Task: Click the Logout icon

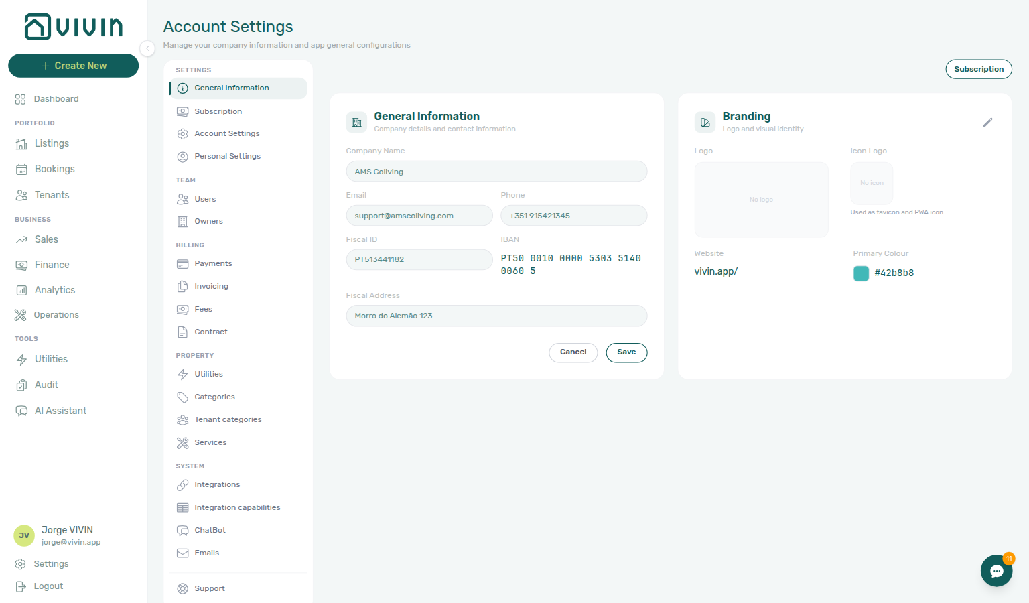Action: coord(21,586)
